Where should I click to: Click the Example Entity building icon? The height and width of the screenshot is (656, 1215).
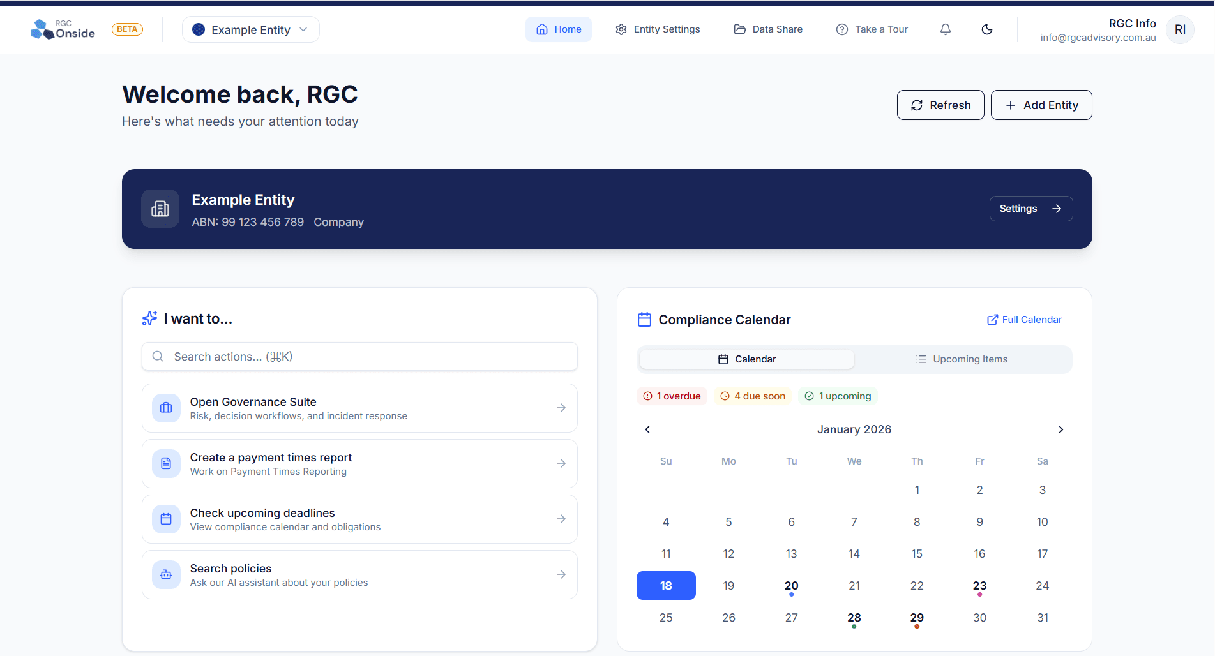click(x=160, y=209)
